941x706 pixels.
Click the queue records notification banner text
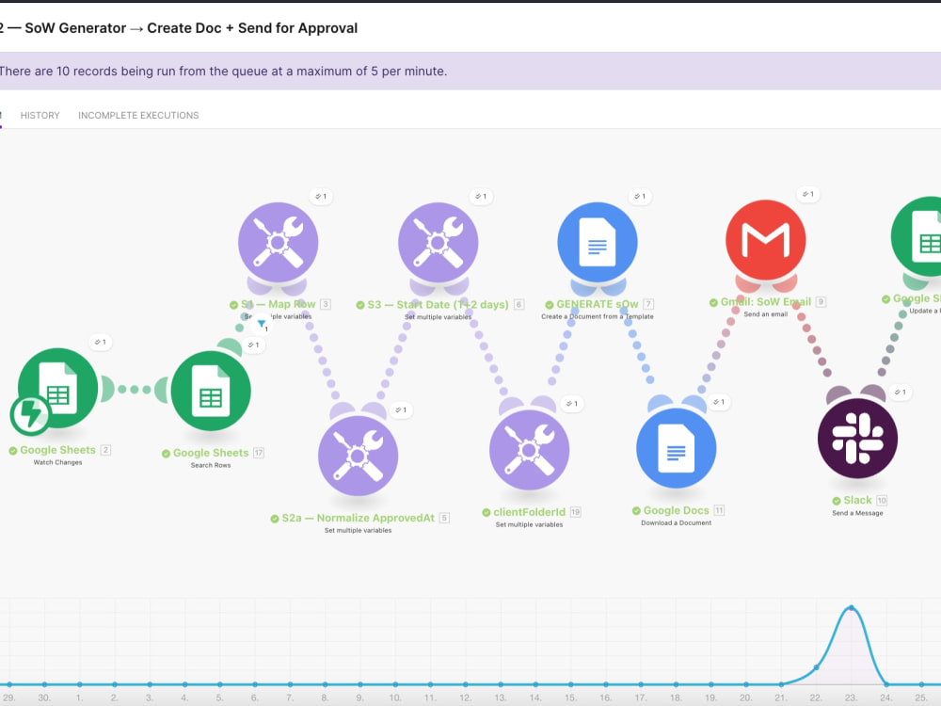223,71
